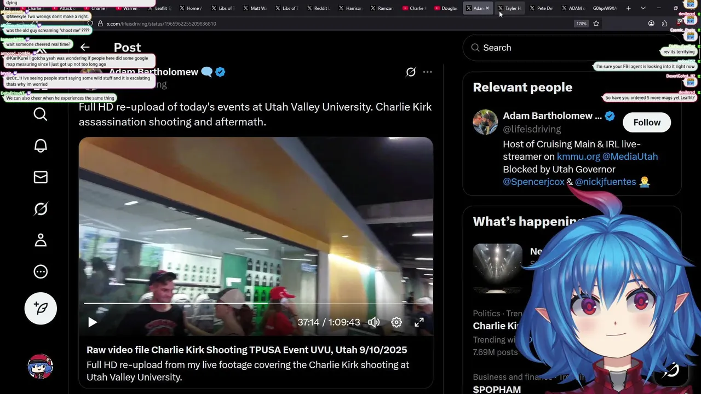Open the Raw video file Charlie Kirk Shooting card title
The width and height of the screenshot is (701, 394).
coord(246,350)
